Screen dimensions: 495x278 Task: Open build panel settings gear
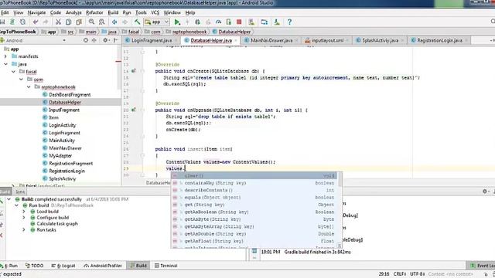(485, 192)
